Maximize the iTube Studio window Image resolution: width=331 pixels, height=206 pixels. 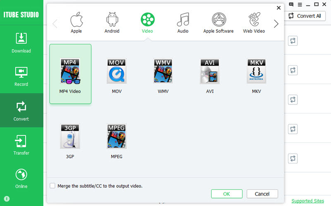(x=316, y=4)
